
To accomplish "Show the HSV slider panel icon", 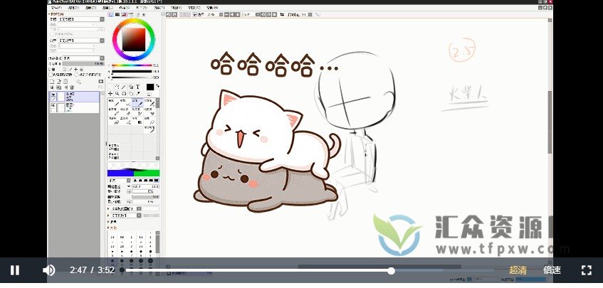I will tap(124, 15).
